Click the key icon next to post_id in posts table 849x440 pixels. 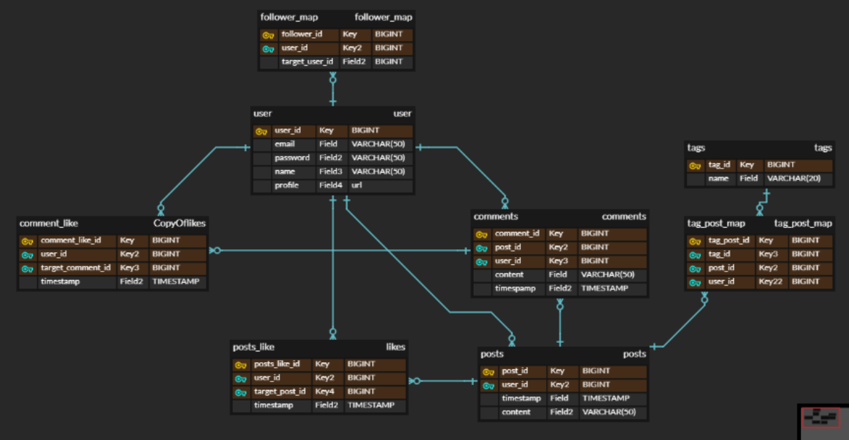489,370
